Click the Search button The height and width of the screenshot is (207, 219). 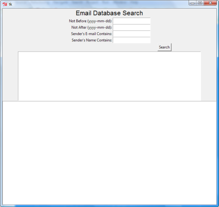tap(164, 47)
